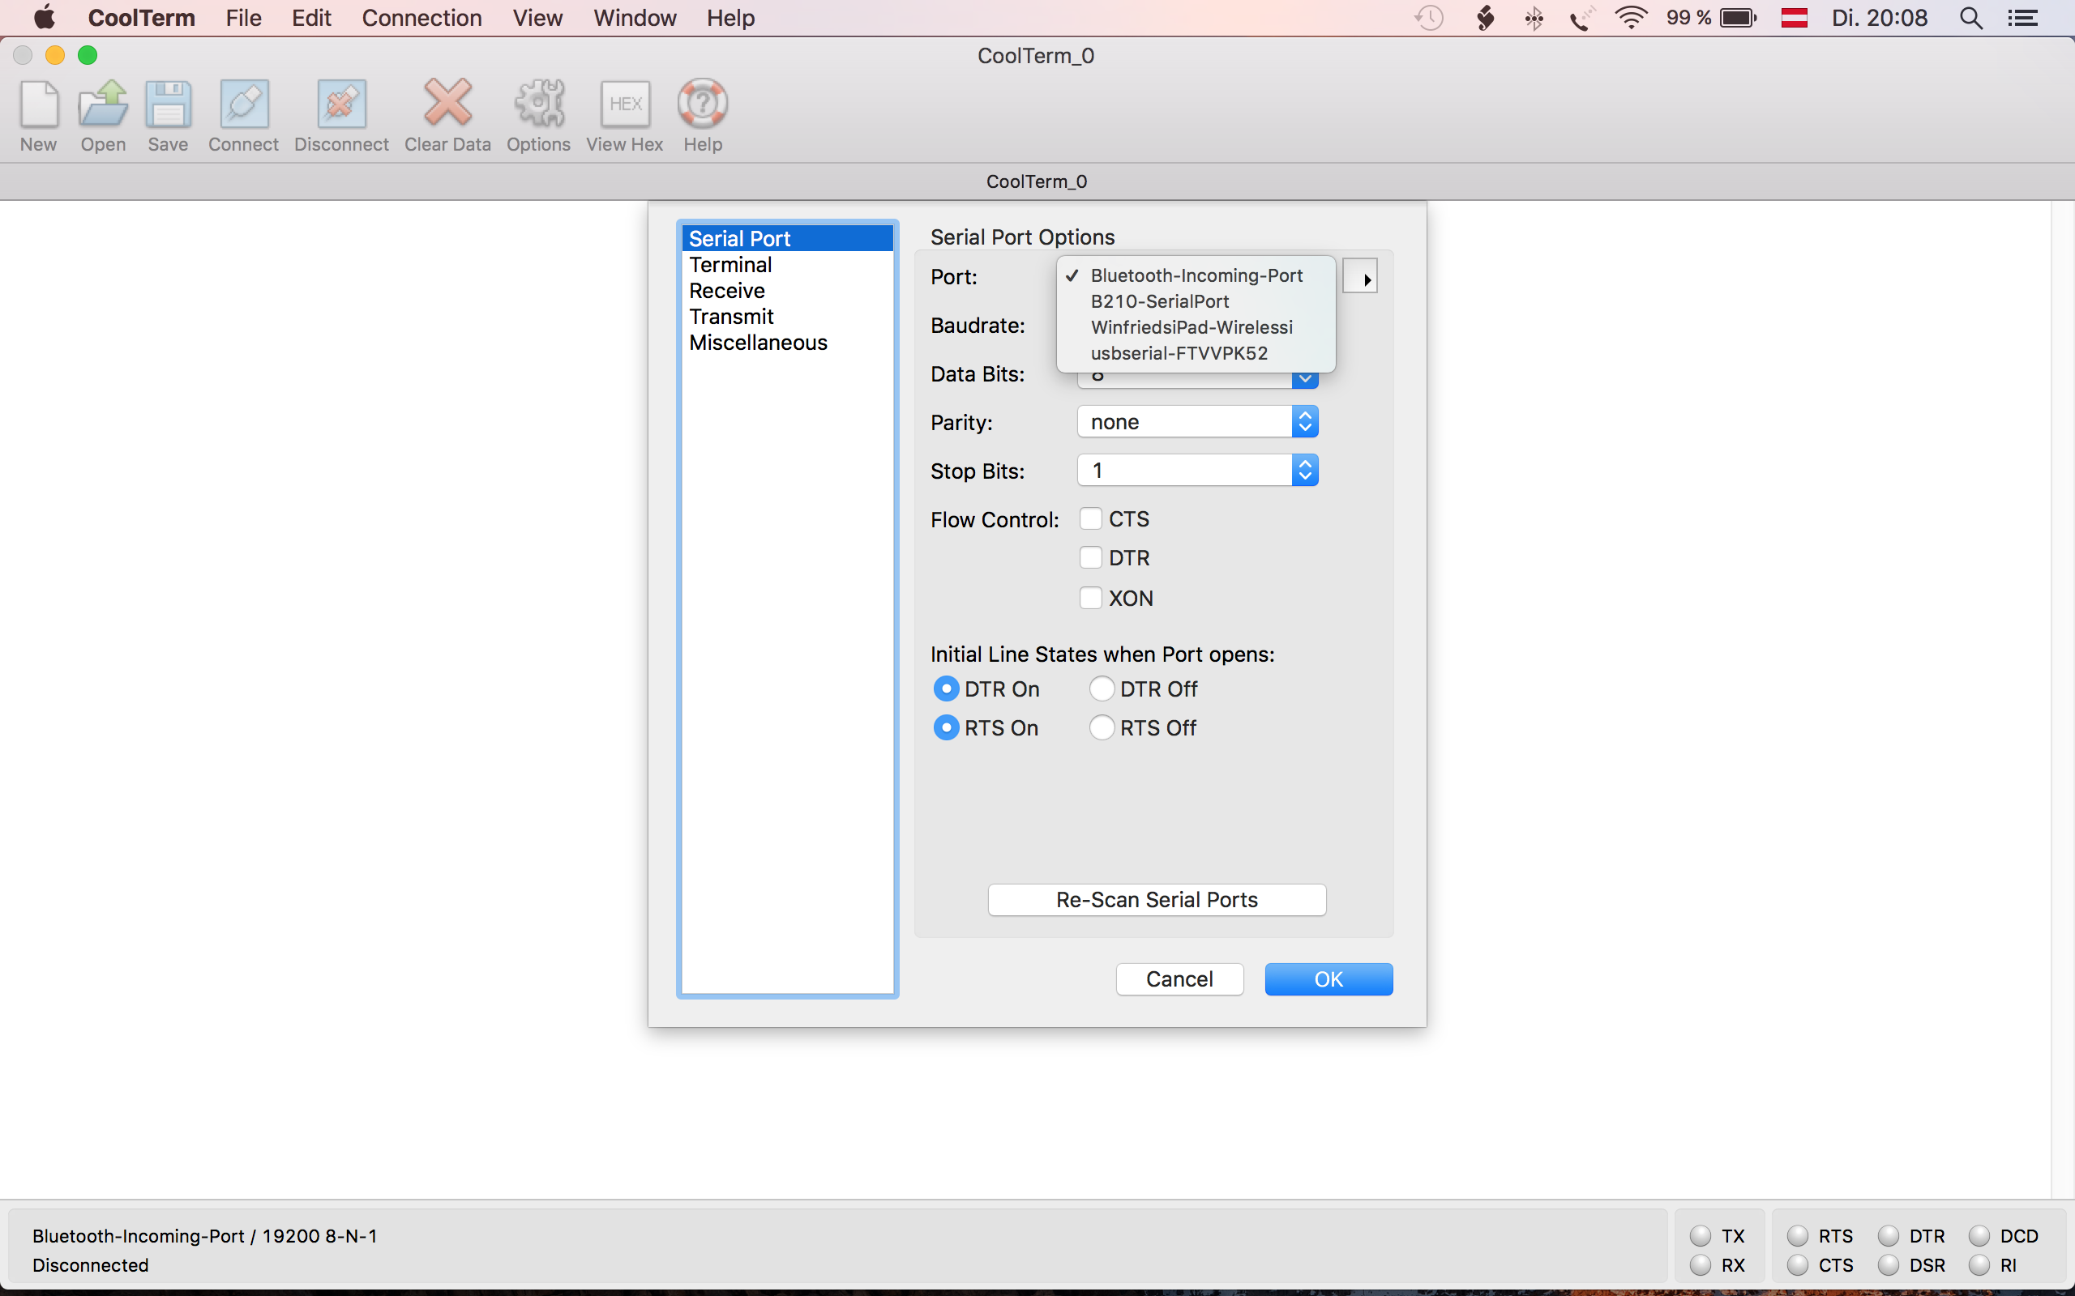2075x1296 pixels.
Task: Click the Cancel button
Action: coord(1179,978)
